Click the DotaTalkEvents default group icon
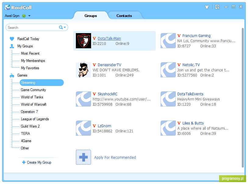The image size is (248, 184). (168, 99)
